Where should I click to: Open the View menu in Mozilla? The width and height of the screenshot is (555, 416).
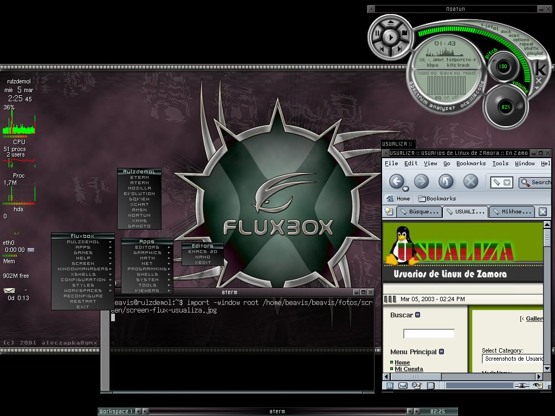point(430,163)
